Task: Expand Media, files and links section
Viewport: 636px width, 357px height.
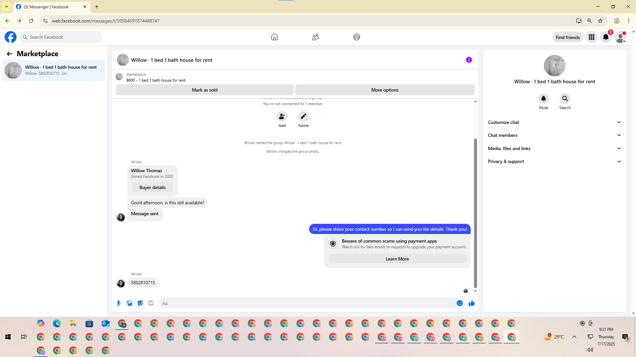Action: pyautogui.click(x=555, y=148)
